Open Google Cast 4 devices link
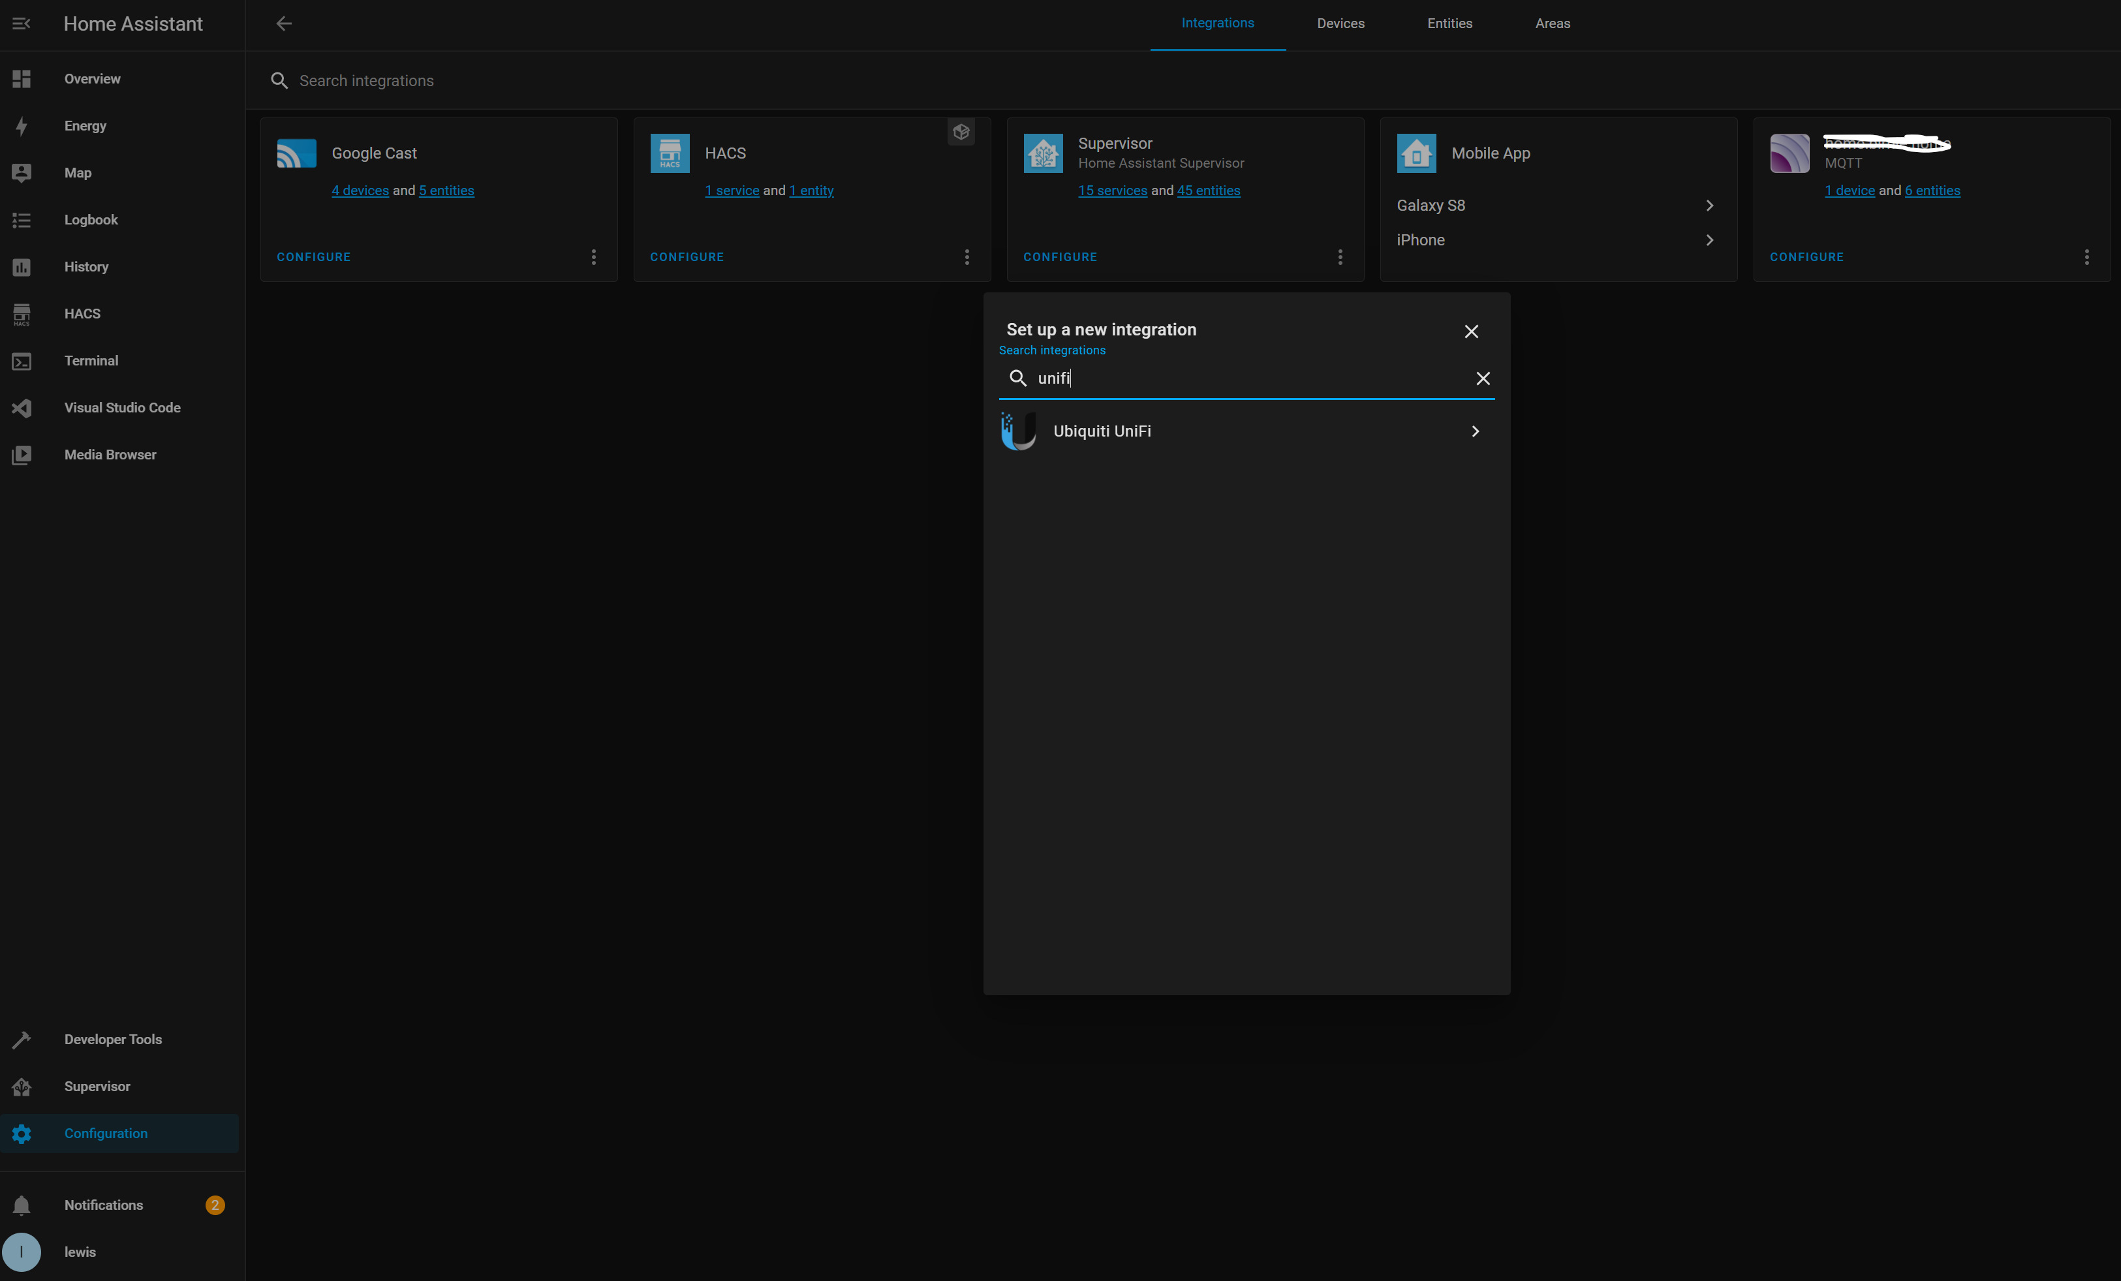The height and width of the screenshot is (1281, 2121). 360,191
